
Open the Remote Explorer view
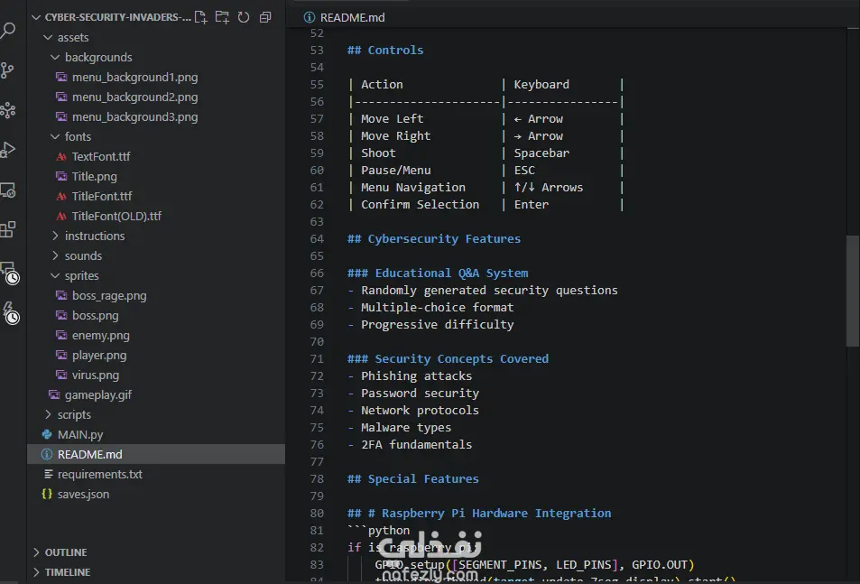(8, 190)
